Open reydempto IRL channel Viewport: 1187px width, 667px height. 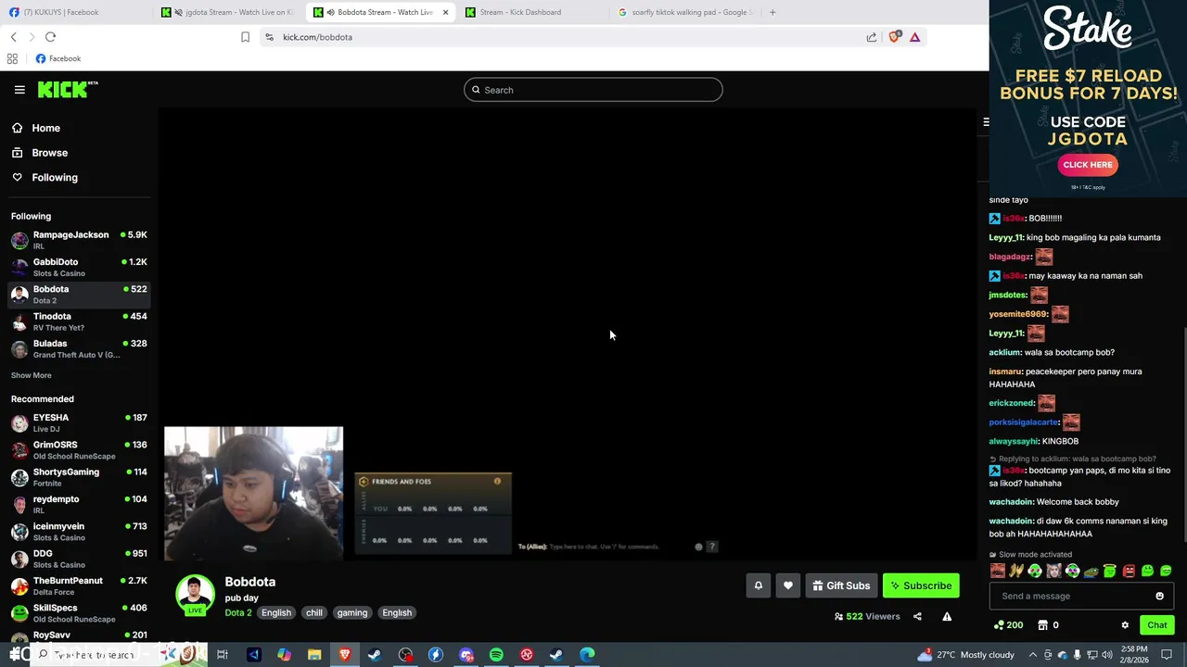(79, 504)
